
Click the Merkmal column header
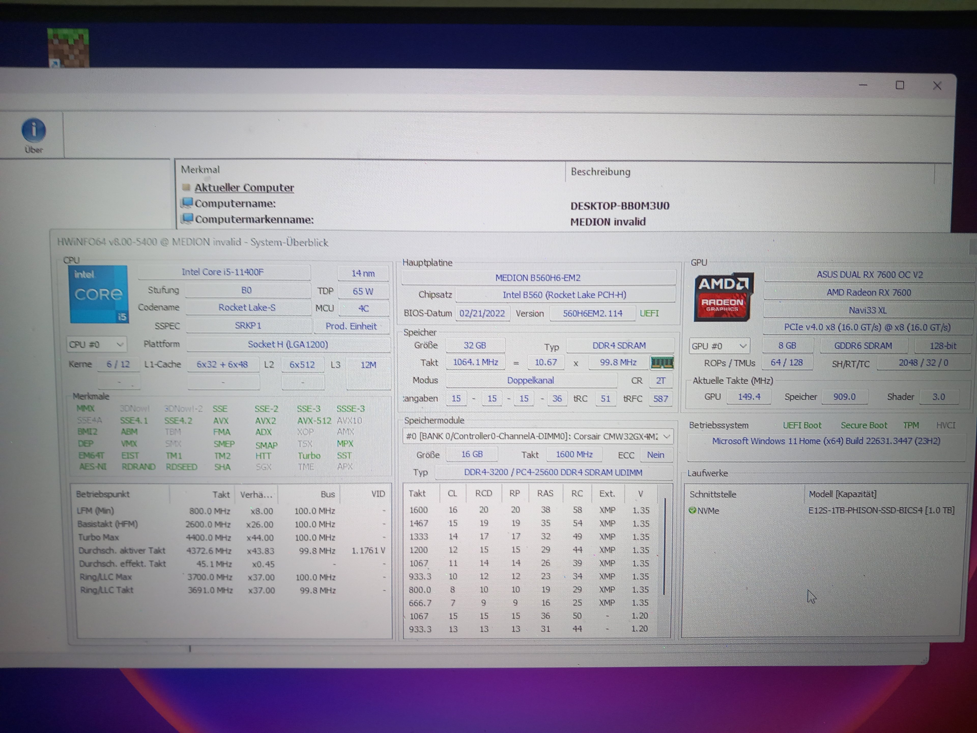pyautogui.click(x=200, y=169)
